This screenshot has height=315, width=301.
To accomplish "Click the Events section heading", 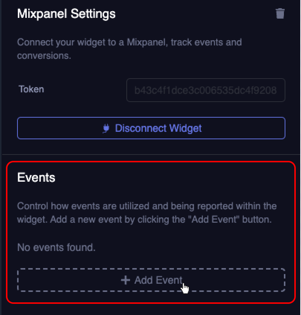I will pyautogui.click(x=36, y=178).
